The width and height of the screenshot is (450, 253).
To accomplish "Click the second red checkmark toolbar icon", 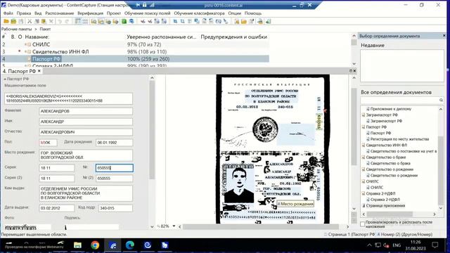I will click(x=150, y=21).
